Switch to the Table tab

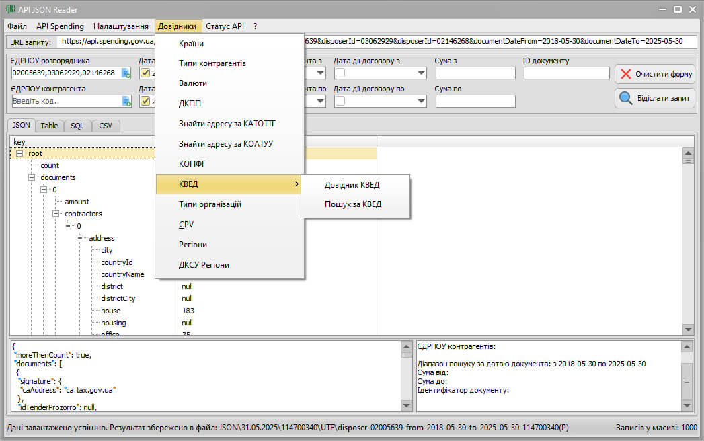click(x=49, y=126)
